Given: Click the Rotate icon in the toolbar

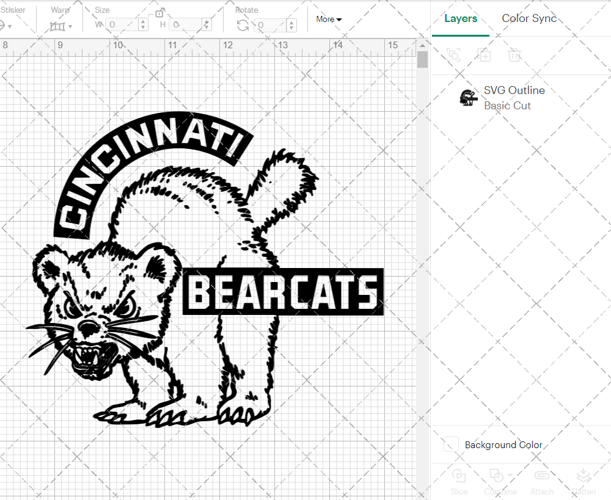Looking at the screenshot, I should (242, 24).
